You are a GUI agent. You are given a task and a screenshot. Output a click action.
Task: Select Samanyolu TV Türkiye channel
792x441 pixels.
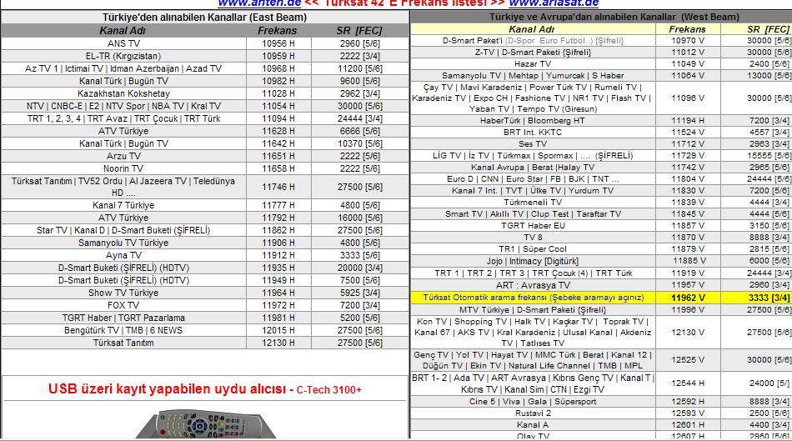(123, 243)
